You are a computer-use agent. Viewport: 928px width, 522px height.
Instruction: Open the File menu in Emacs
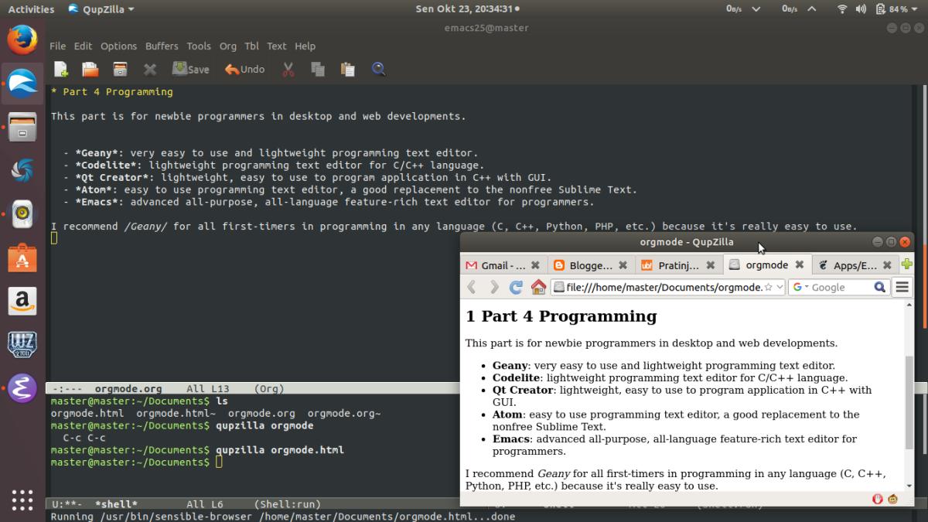point(58,46)
